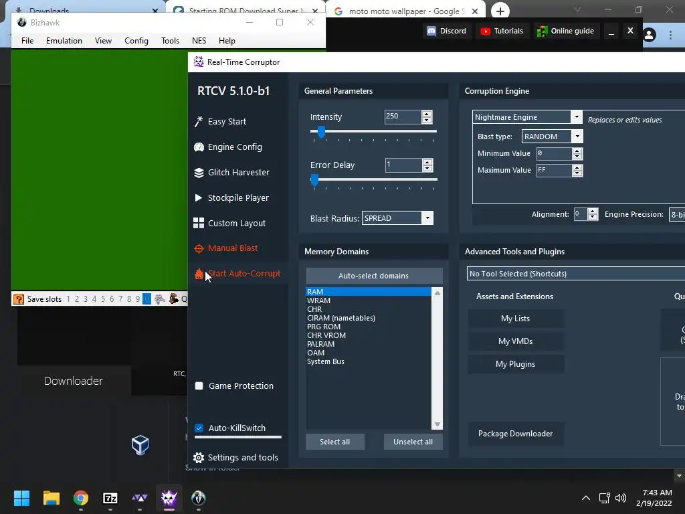
Task: Click the Bizhawk window title icon
Action: 22,22
